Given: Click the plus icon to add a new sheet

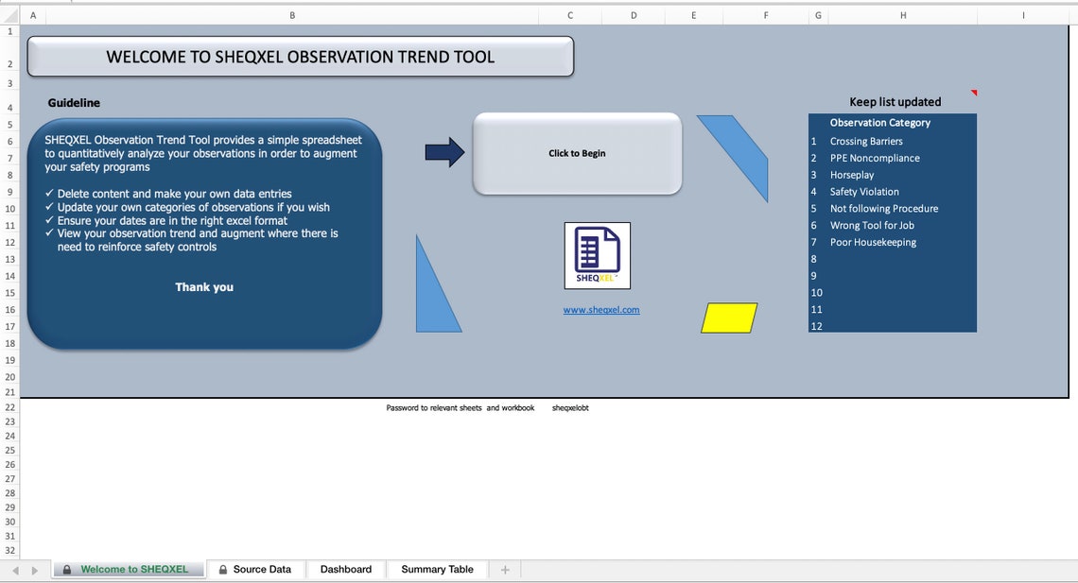Looking at the screenshot, I should pyautogui.click(x=504, y=569).
